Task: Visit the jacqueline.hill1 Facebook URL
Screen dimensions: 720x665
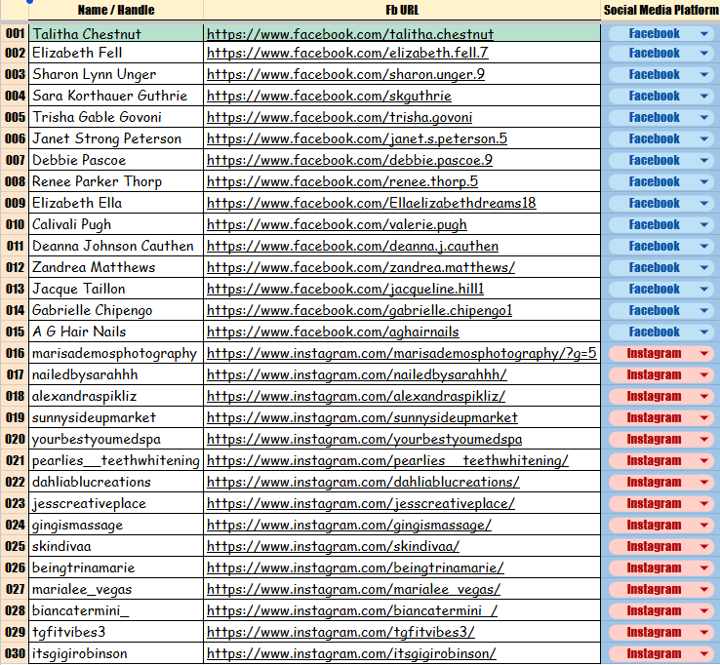Action: (x=345, y=290)
